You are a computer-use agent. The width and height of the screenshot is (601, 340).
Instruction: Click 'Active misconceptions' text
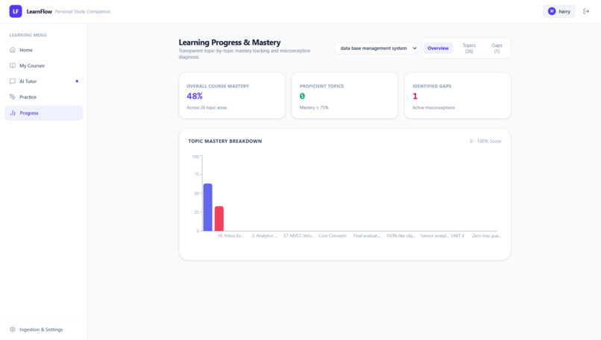(x=433, y=107)
